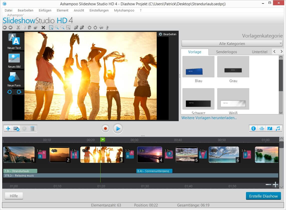The image size is (286, 210).
Task: Activate the zoom-in magnifier tool
Action: pyautogui.click(x=57, y=27)
